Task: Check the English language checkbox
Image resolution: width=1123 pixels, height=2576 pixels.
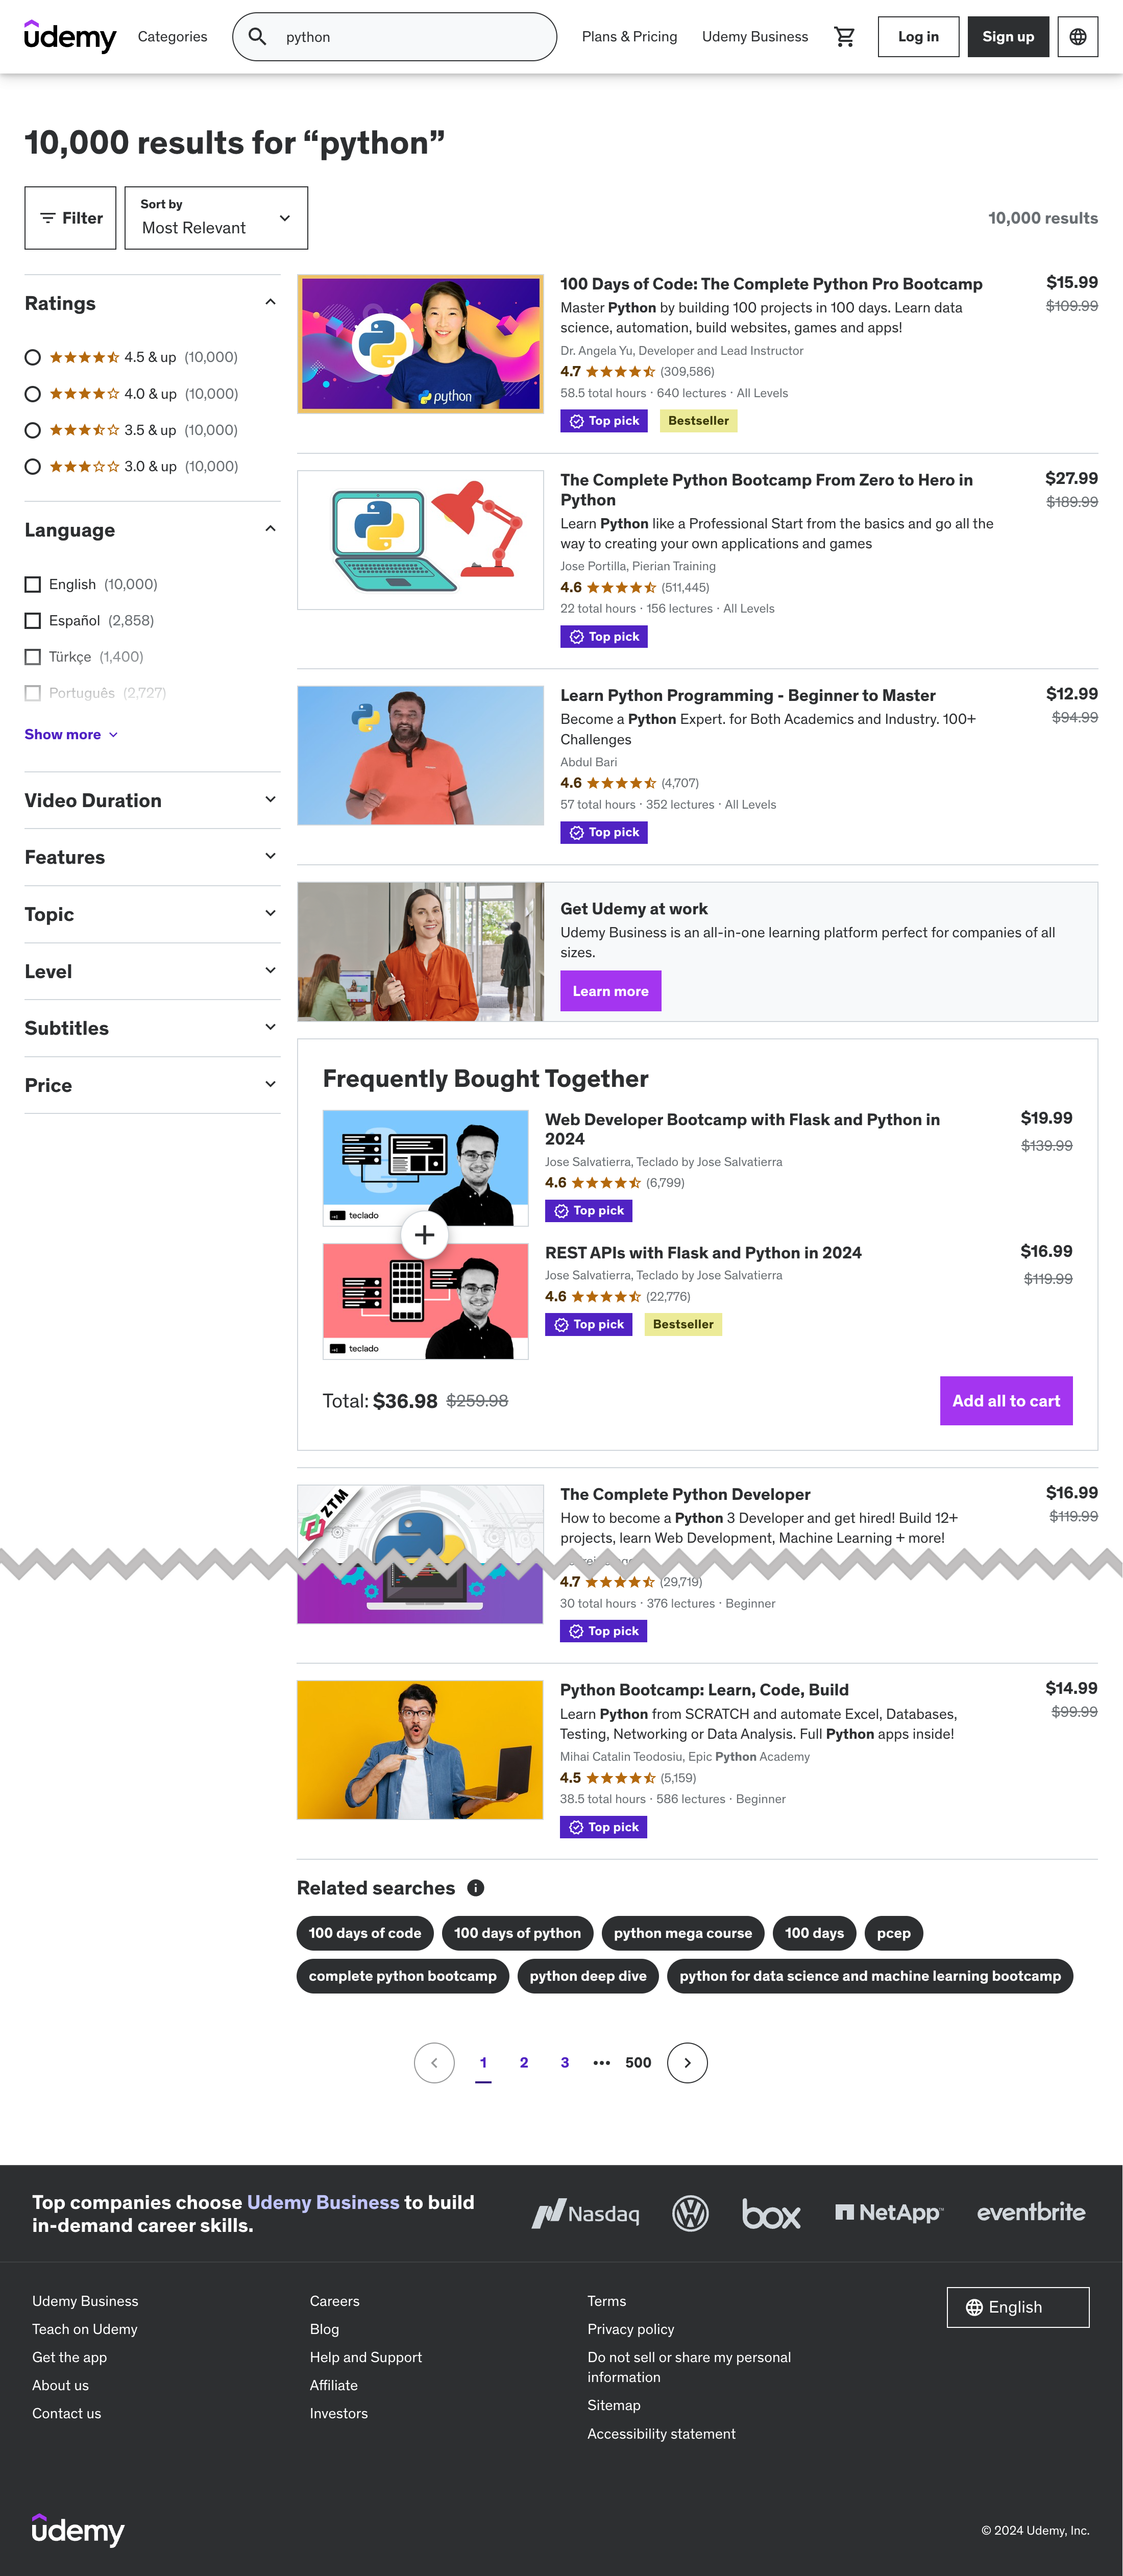Action: tap(33, 584)
